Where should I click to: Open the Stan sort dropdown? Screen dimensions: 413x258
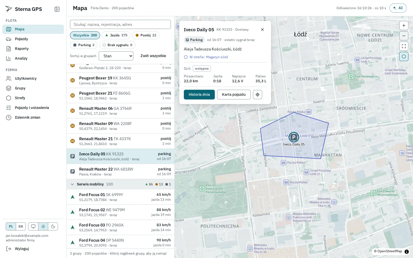(116, 56)
